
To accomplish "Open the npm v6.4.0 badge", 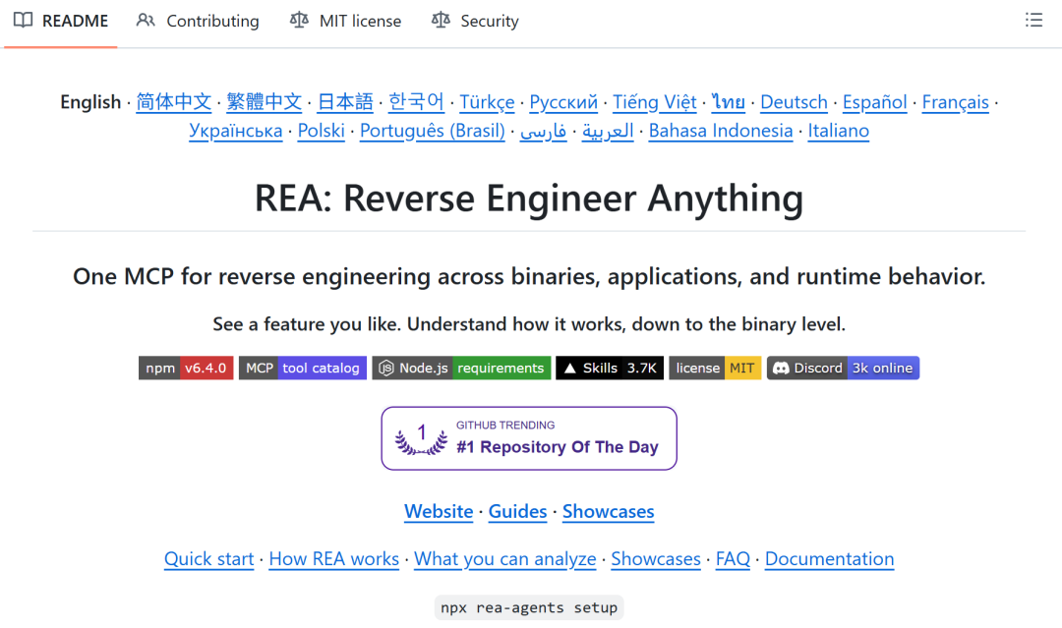I will tap(186, 369).
